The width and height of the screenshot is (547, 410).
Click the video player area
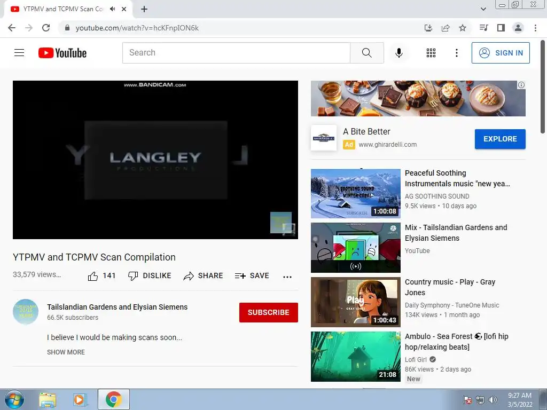155,160
